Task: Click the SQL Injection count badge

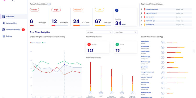Action: (x=122, y=93)
